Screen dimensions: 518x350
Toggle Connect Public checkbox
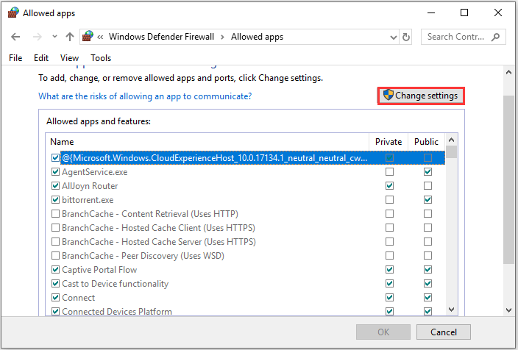(x=427, y=298)
